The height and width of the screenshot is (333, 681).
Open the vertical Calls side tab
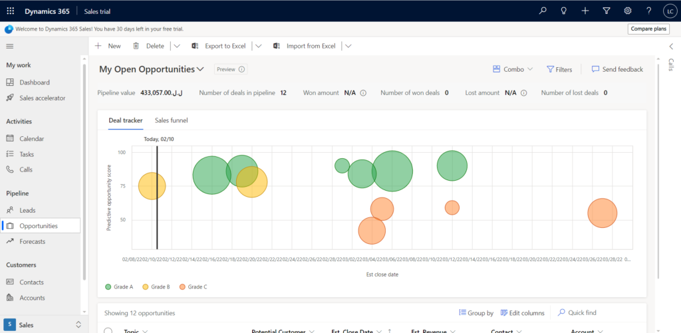pyautogui.click(x=671, y=64)
